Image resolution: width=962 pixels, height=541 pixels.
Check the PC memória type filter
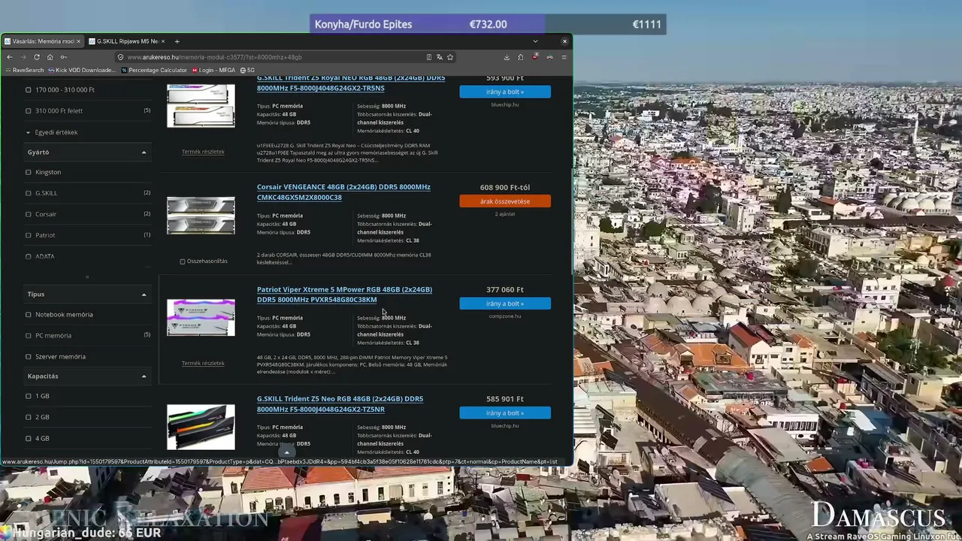29,336
